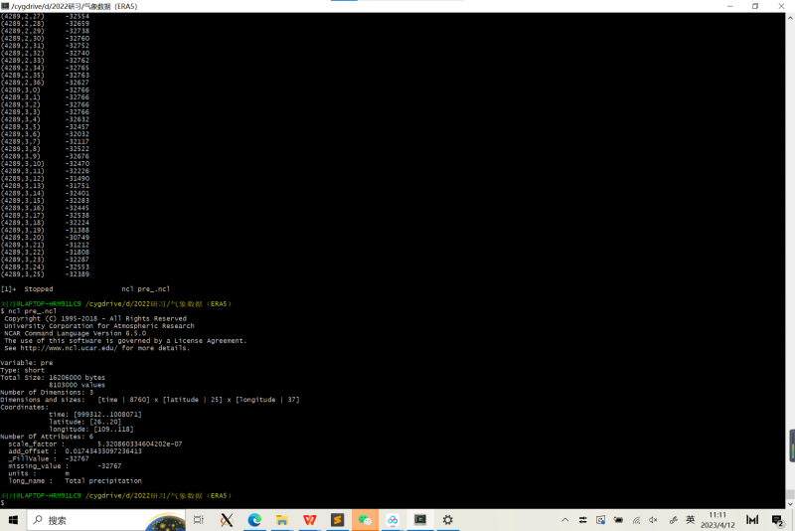Screen dimensions: 795x531
Task: Click the Cygwin terminal icon in title bar
Action: coord(5,6)
